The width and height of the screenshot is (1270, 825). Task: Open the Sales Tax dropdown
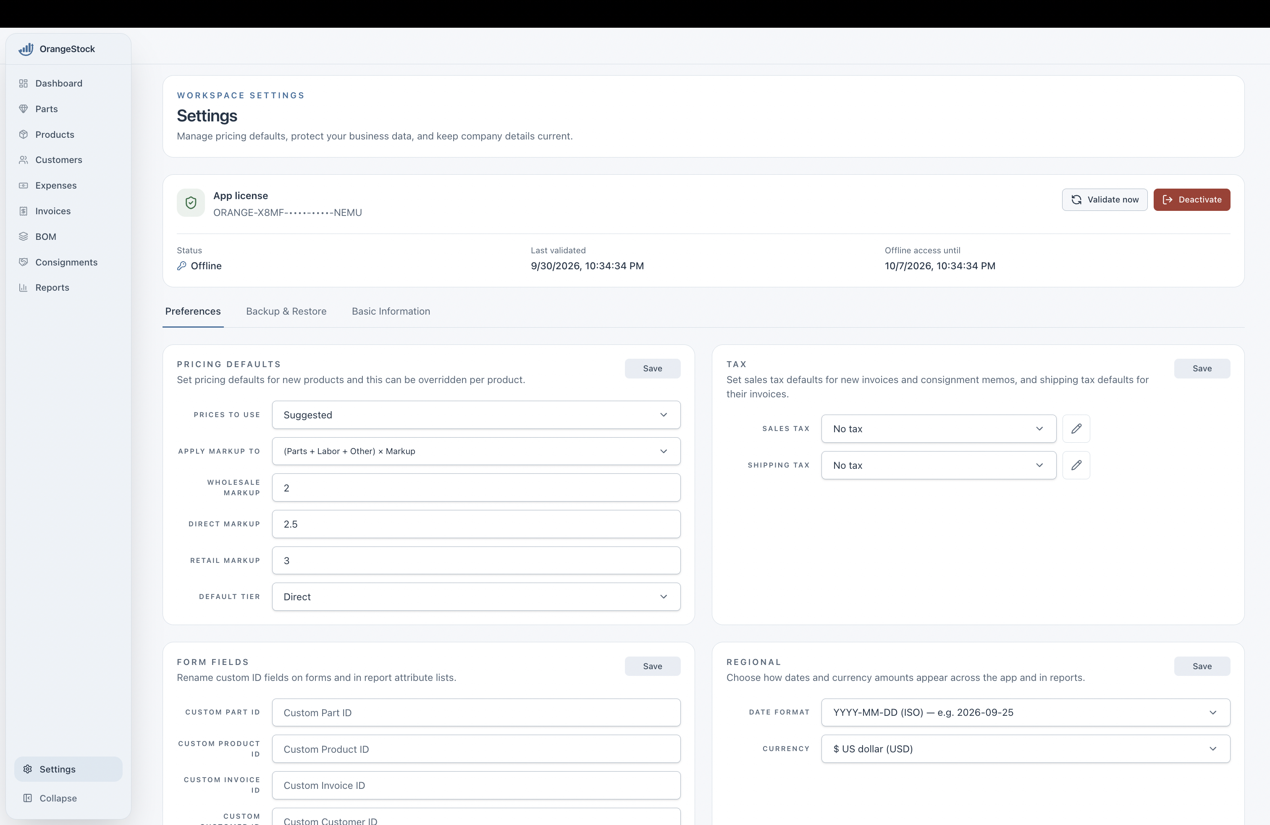pos(939,428)
